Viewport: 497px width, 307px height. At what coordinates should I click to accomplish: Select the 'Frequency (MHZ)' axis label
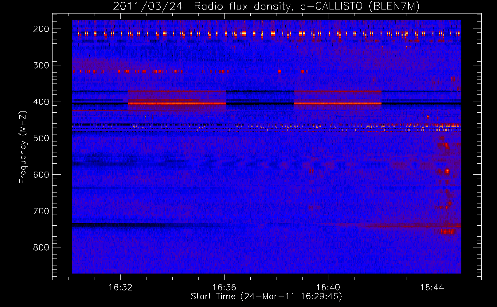click(x=23, y=147)
